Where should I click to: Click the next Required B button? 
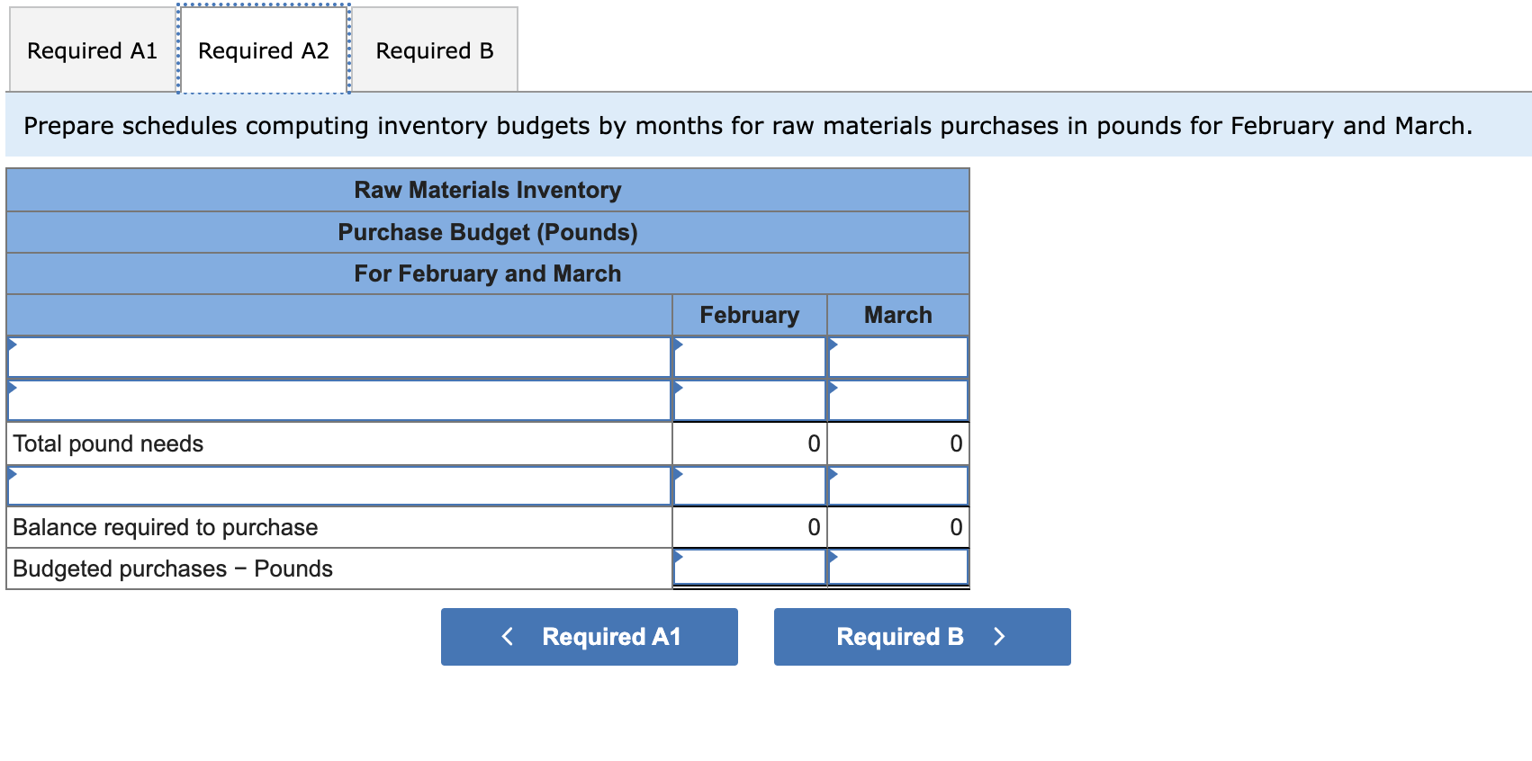(922, 637)
